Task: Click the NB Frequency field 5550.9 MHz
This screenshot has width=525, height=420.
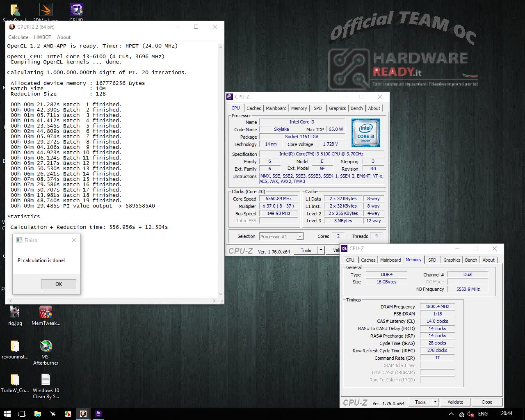Action: click(x=468, y=289)
